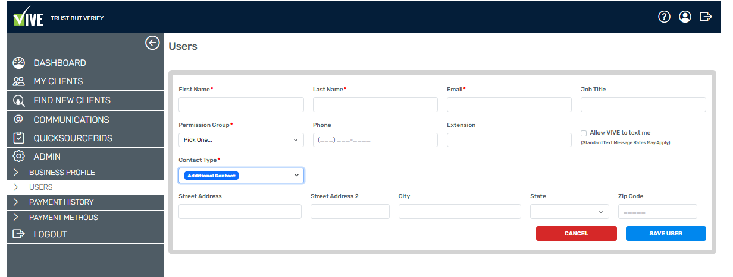Viewport: 733px width, 277px height.
Task: Click into the Phone field
Action: tap(375, 140)
